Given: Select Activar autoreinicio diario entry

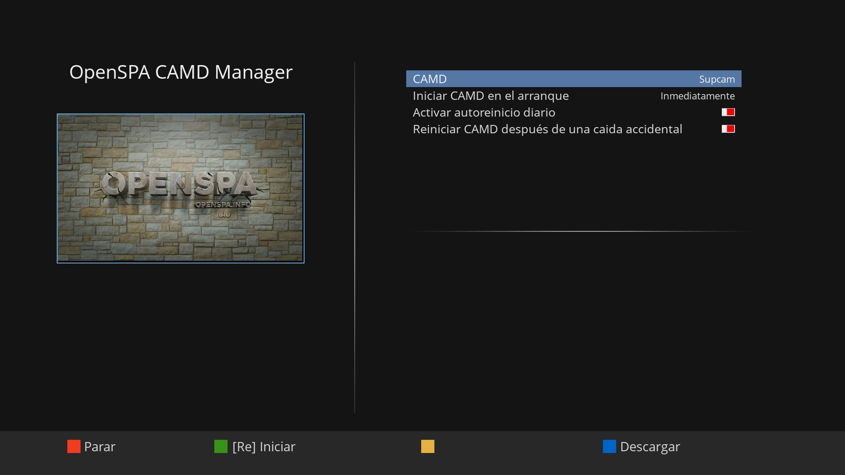Looking at the screenshot, I should tap(484, 113).
